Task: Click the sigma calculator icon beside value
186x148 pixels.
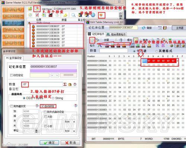Action: [x=65, y=84]
